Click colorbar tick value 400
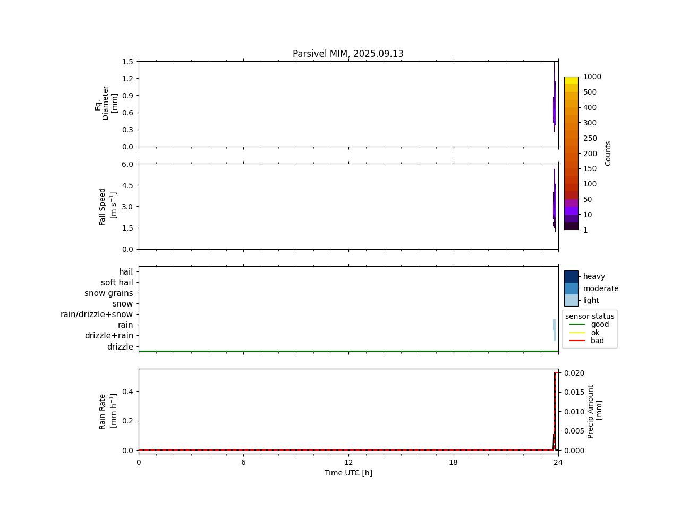The width and height of the screenshot is (680, 510). click(x=590, y=108)
